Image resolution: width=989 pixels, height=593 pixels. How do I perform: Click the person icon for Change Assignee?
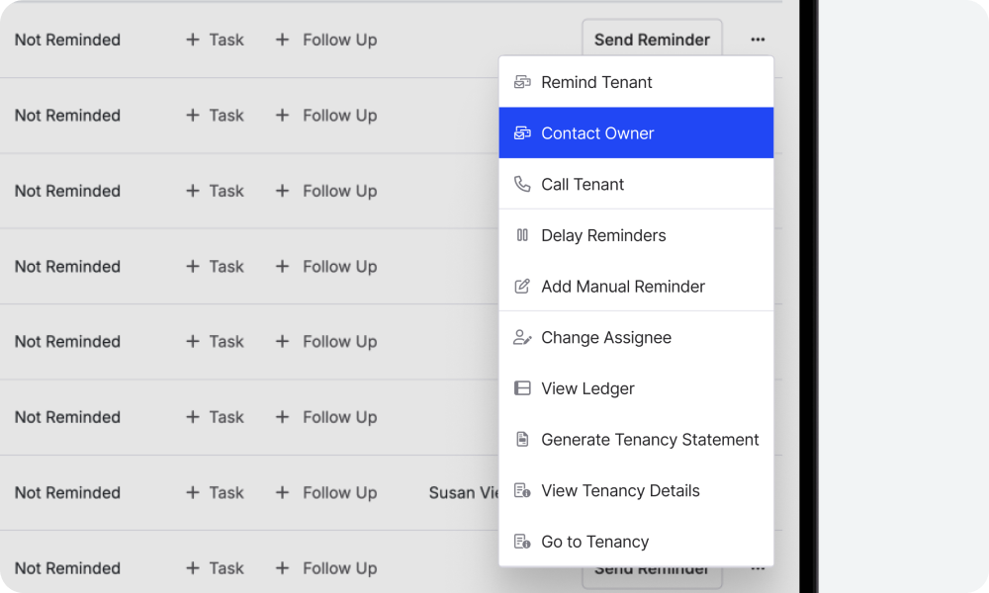522,338
